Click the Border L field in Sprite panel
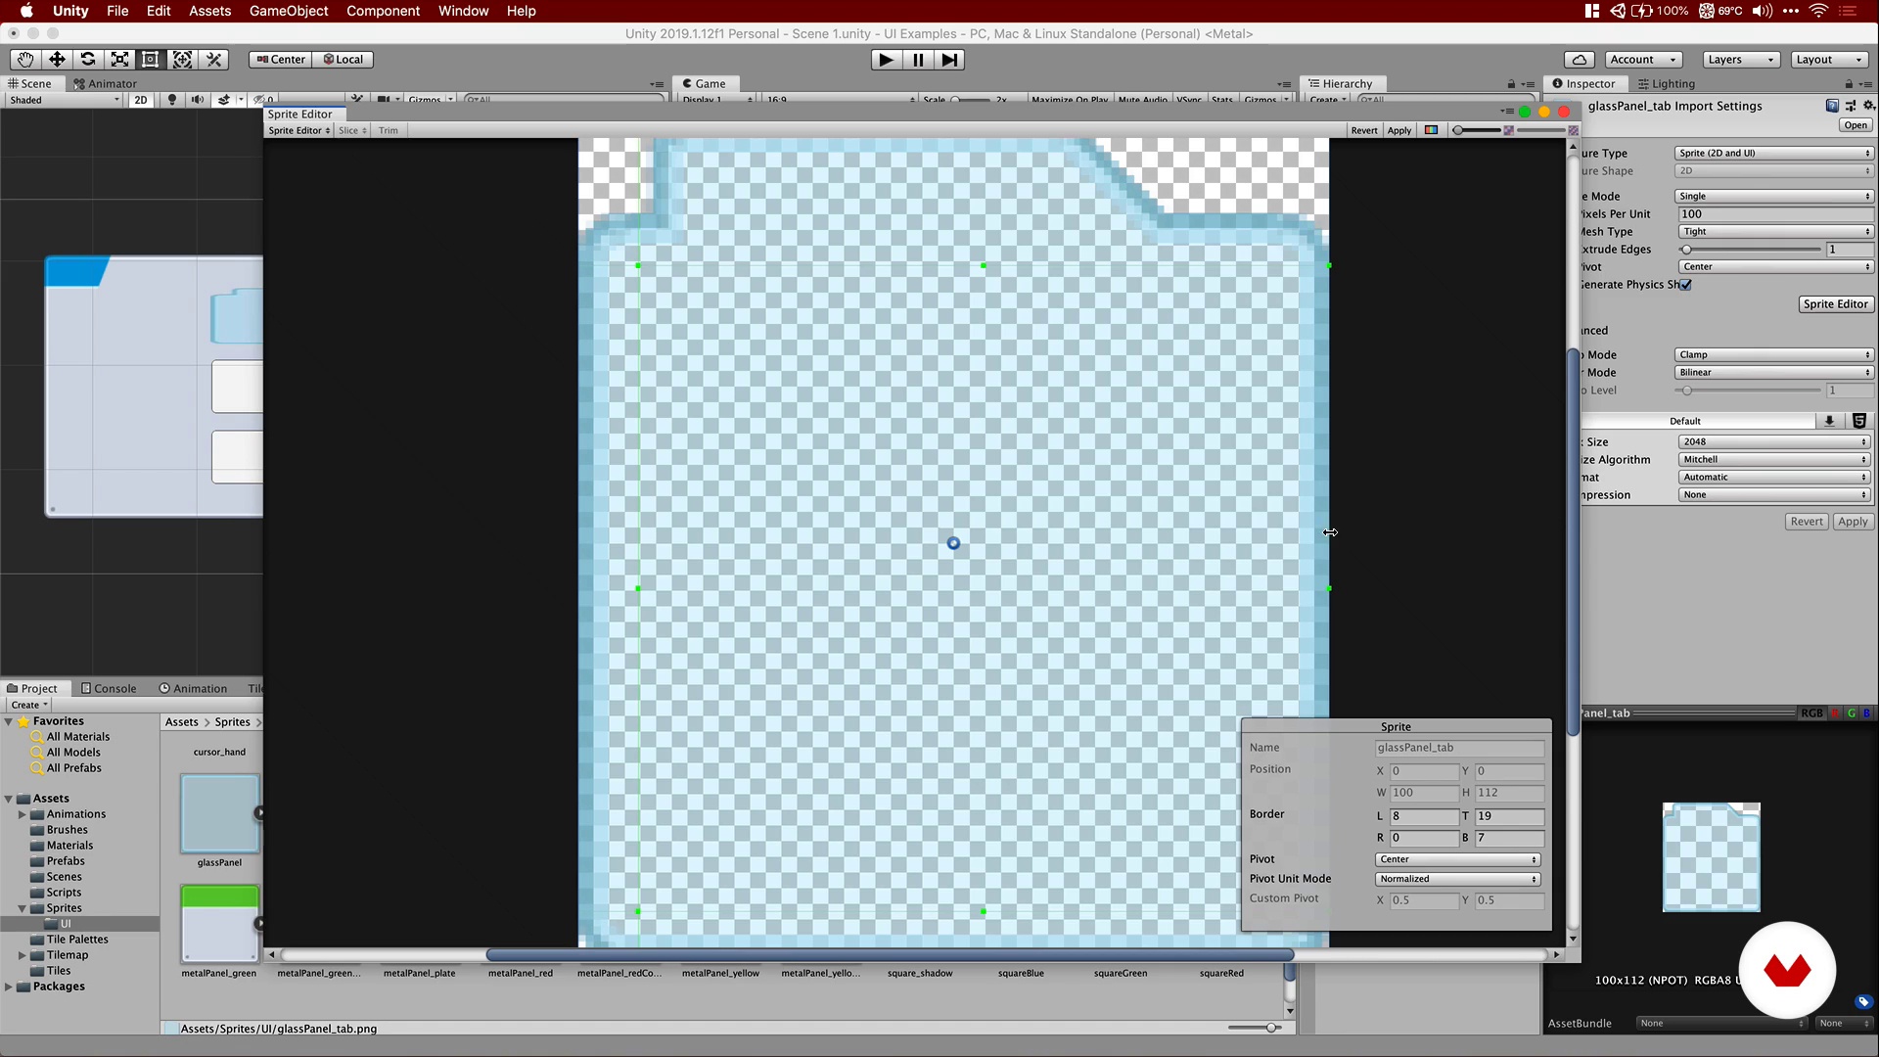The height and width of the screenshot is (1057, 1879). 1425,816
